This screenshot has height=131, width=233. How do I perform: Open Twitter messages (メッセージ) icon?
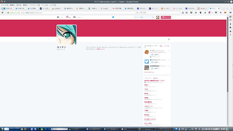tap(74, 17)
